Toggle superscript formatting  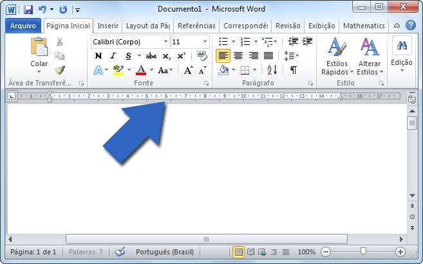181,56
